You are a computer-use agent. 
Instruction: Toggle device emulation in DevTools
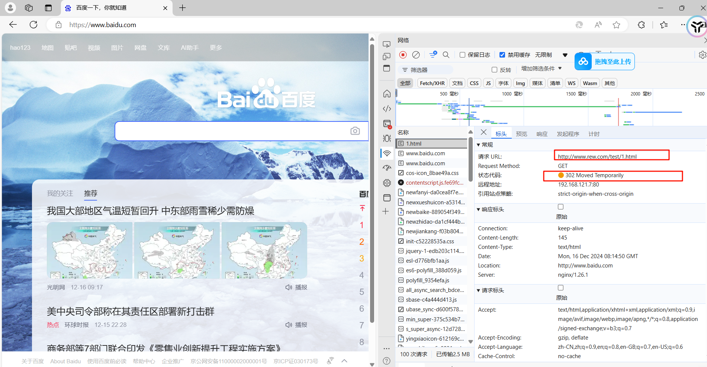point(387,56)
